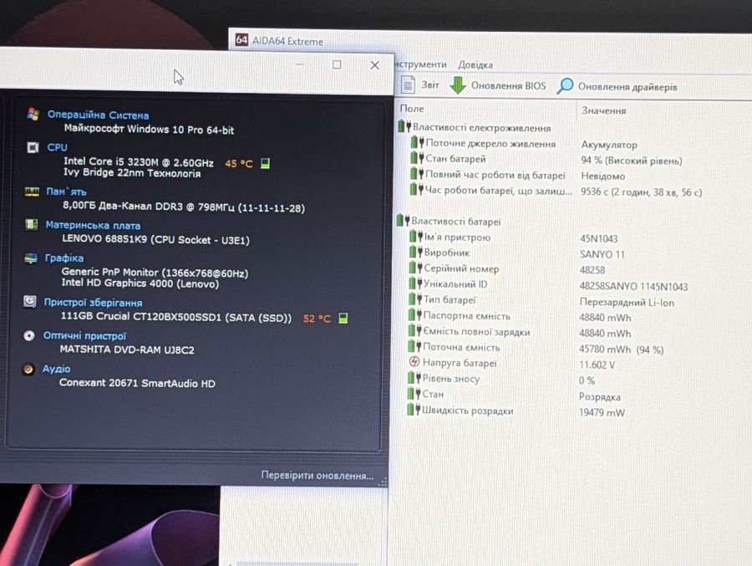Viewport: 752px width, 566px height.
Task: Open the CPU section link
Action: [x=57, y=147]
